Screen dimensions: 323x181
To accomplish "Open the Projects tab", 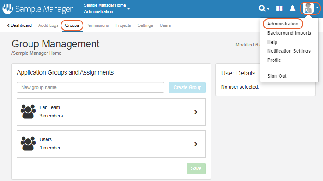I will tap(123, 25).
